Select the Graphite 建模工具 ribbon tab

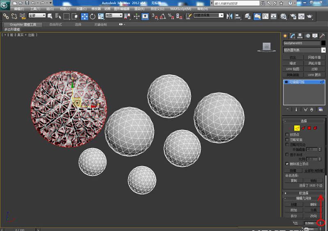tap(23, 25)
